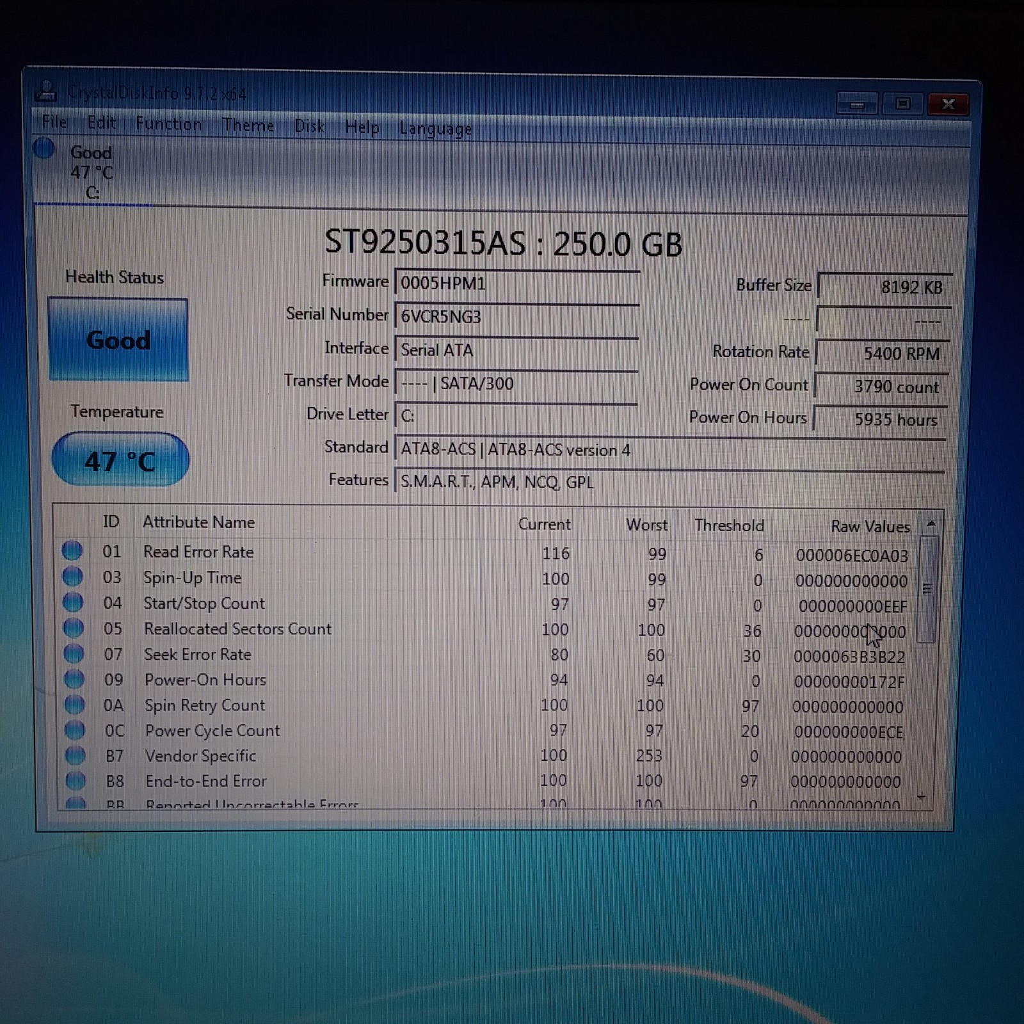Click the ID column header
Viewport: 1024px width, 1024px height.
pyautogui.click(x=111, y=521)
